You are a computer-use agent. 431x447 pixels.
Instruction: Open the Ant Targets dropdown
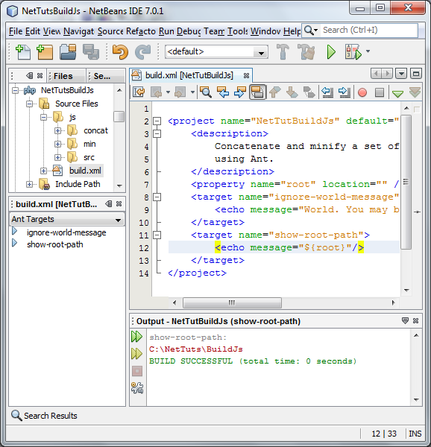pos(67,219)
